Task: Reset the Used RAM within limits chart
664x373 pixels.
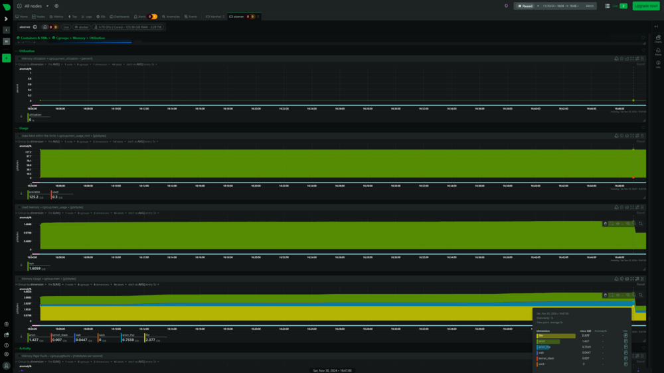Action: (640, 141)
